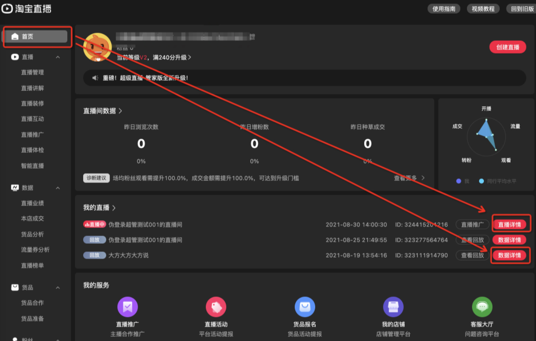Open the 客服大厅 customer service icon
Image resolution: width=536 pixels, height=341 pixels.
point(481,306)
